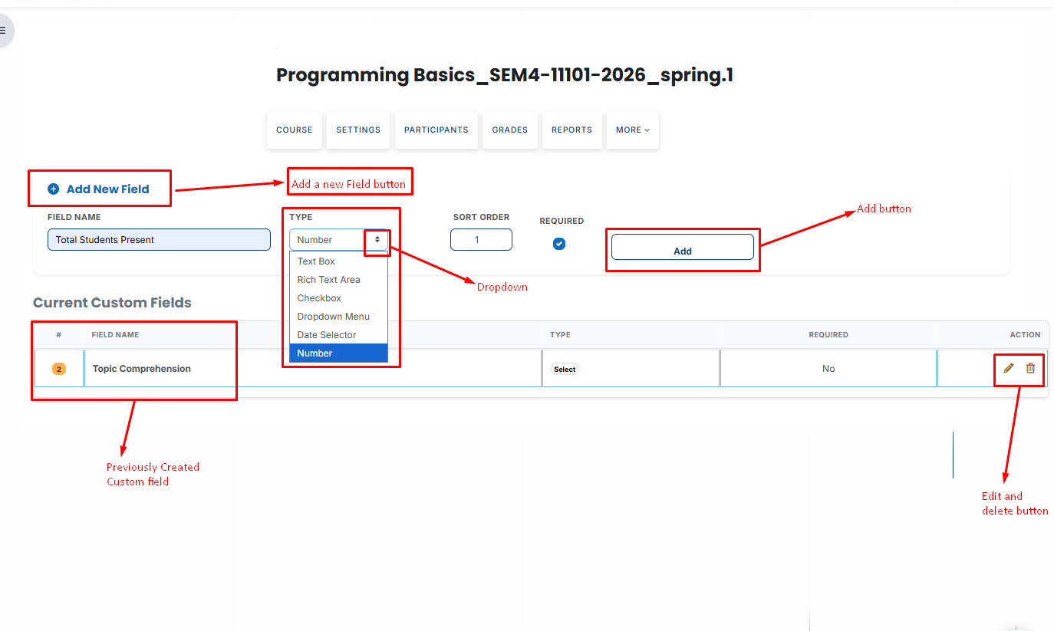Click the Programming Basics course title
Viewport: 1054px width, 631px height.
pos(505,75)
